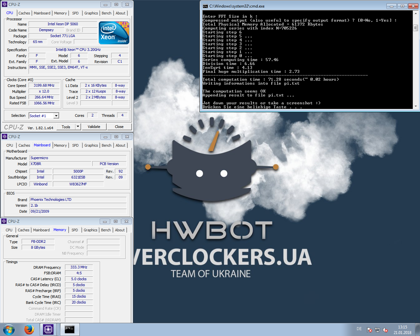
Task: Click the muted volume tray icon
Action: point(385,330)
